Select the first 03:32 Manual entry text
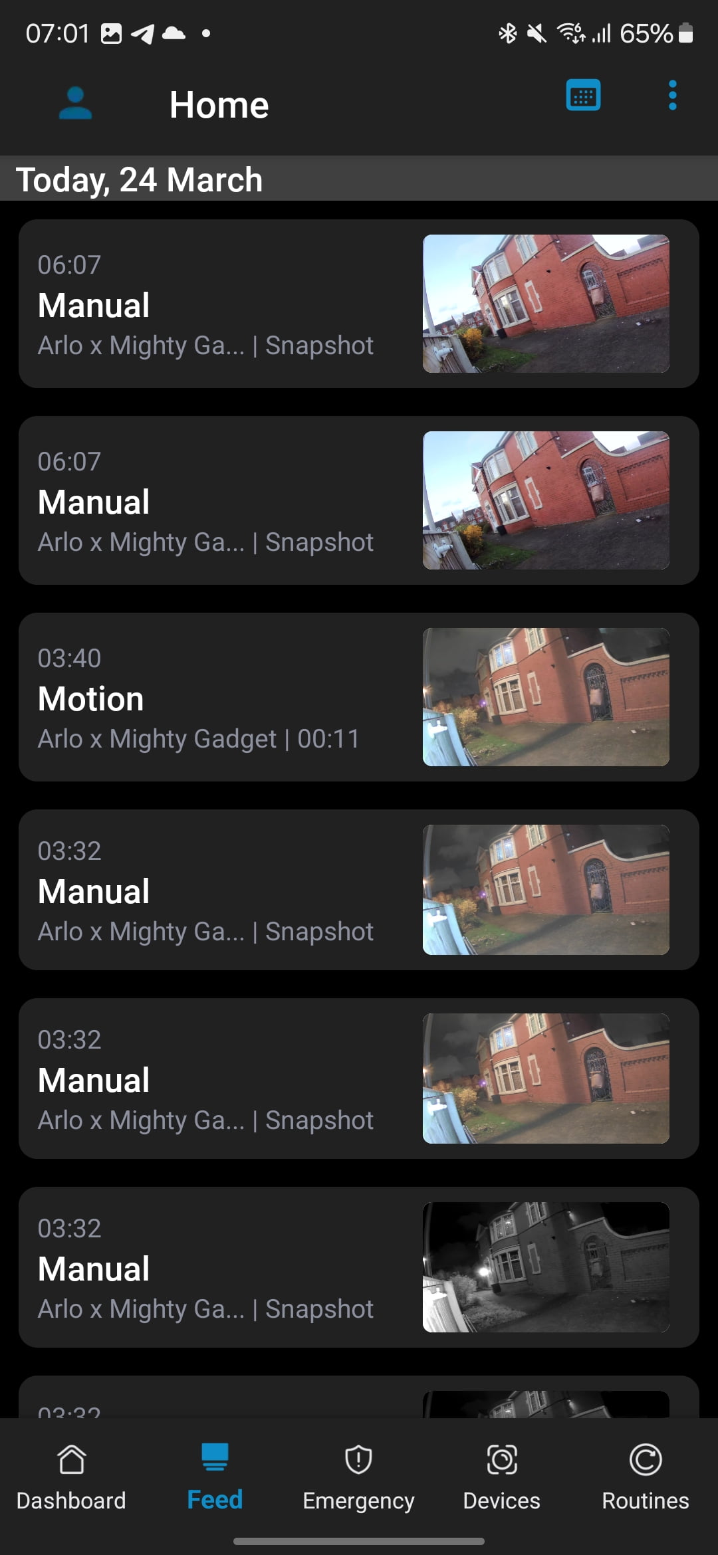Viewport: 718px width, 1555px height. (x=205, y=890)
